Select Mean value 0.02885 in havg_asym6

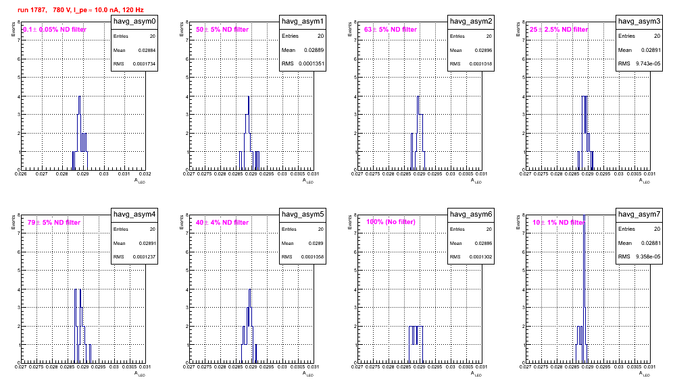click(483, 243)
